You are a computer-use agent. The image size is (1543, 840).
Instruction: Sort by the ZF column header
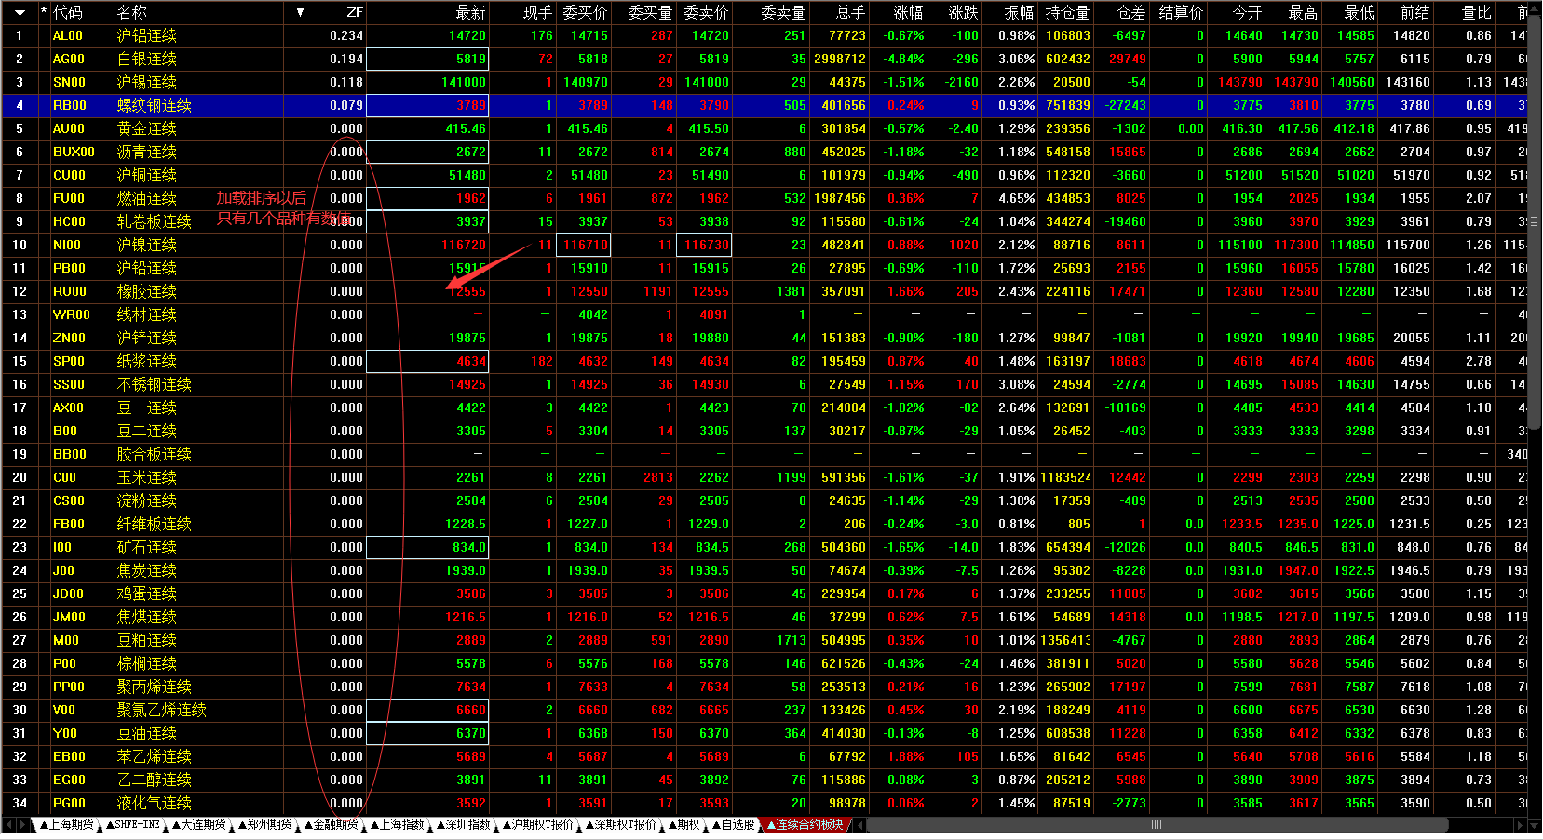355,12
